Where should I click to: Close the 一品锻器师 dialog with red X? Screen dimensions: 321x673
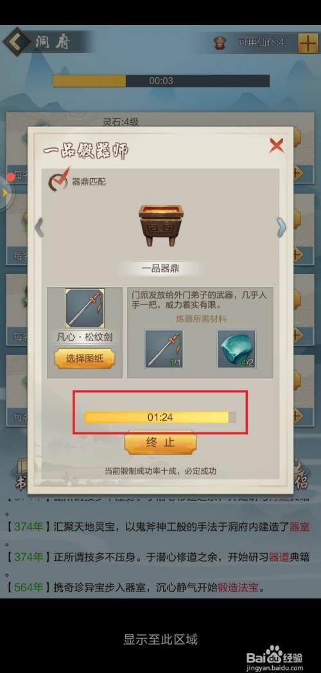tap(277, 146)
